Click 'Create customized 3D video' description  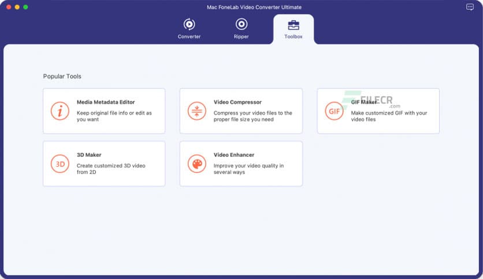(x=111, y=169)
